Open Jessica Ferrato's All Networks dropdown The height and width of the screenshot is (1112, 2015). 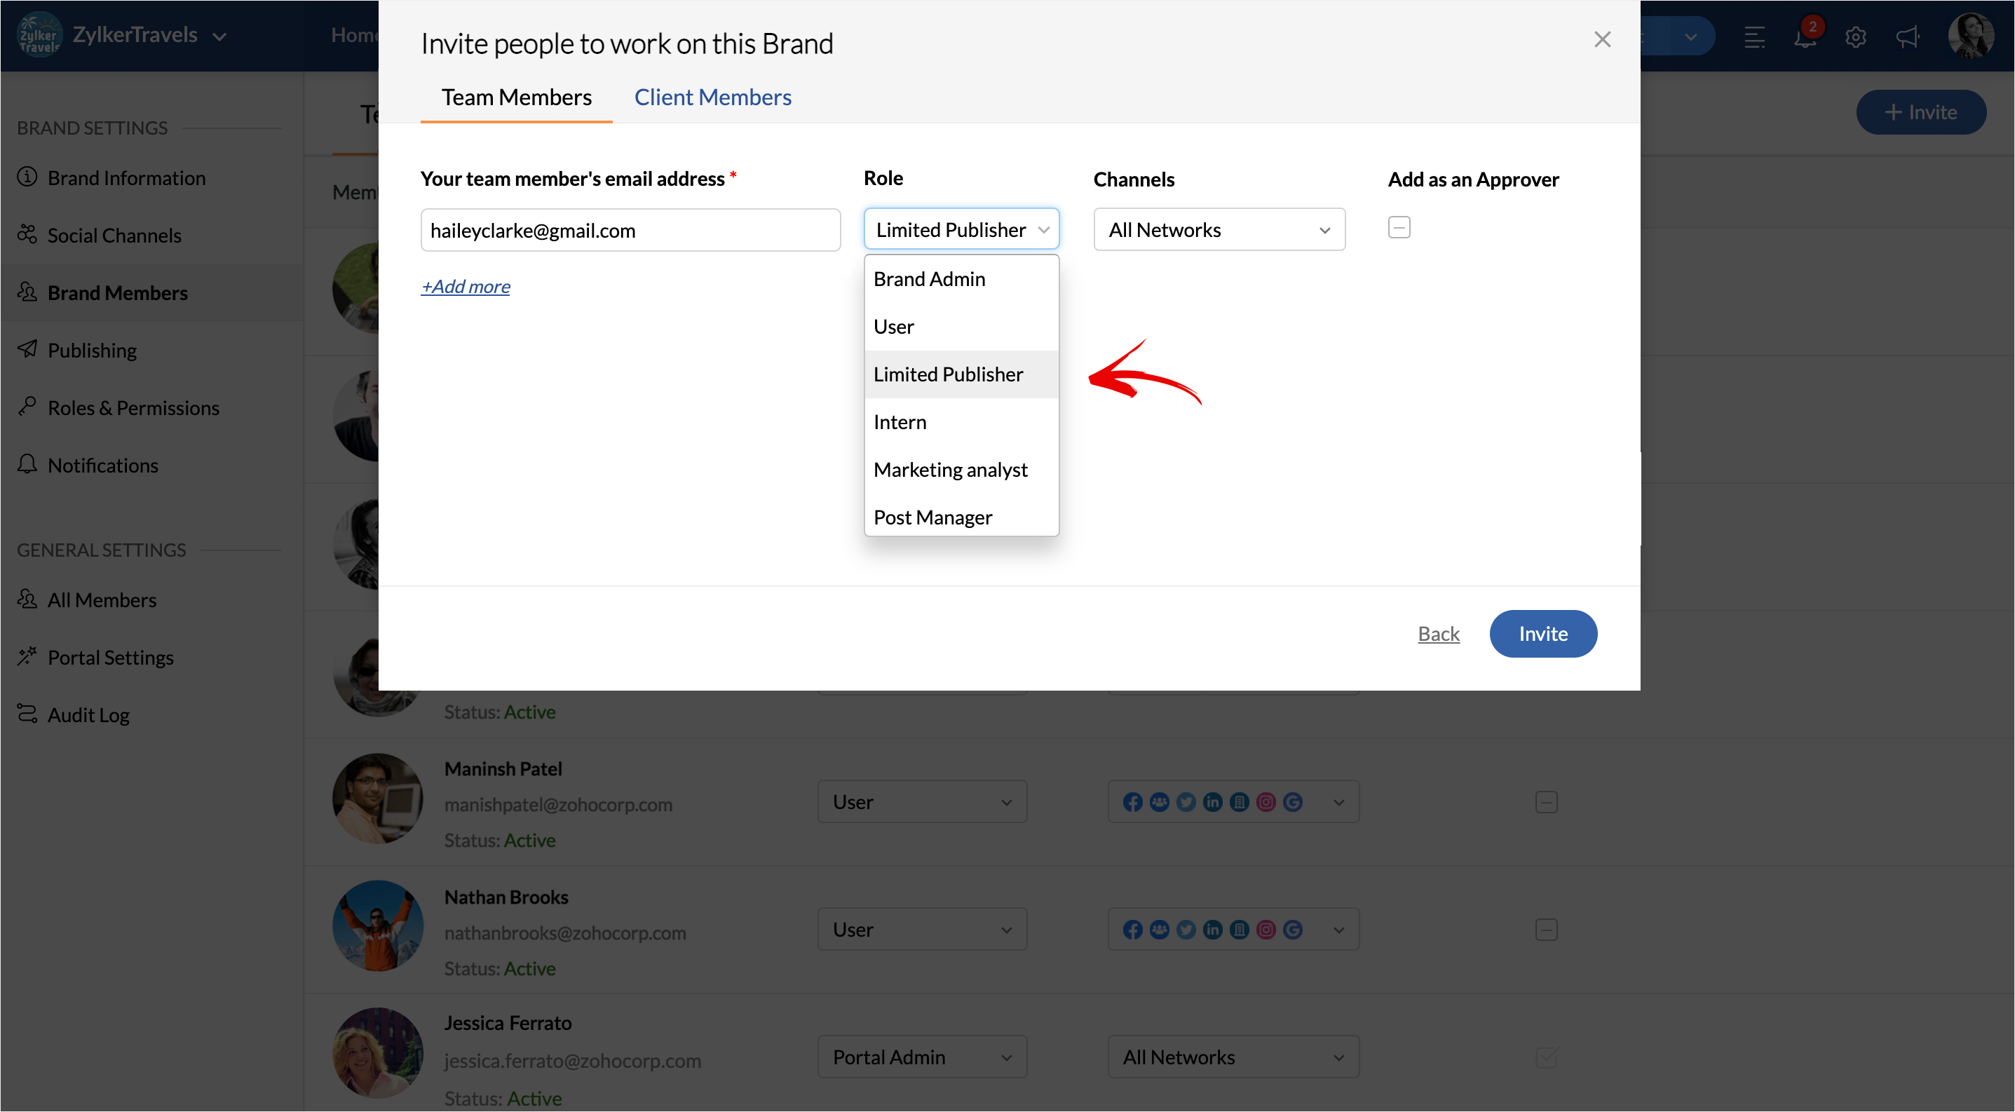click(x=1233, y=1057)
